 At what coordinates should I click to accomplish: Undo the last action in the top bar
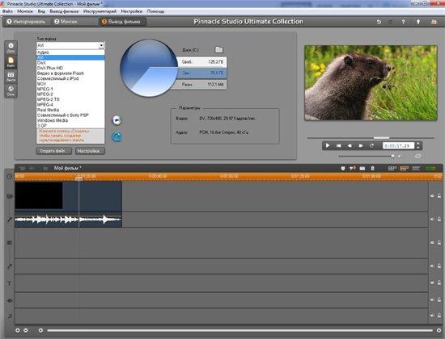[x=379, y=22]
